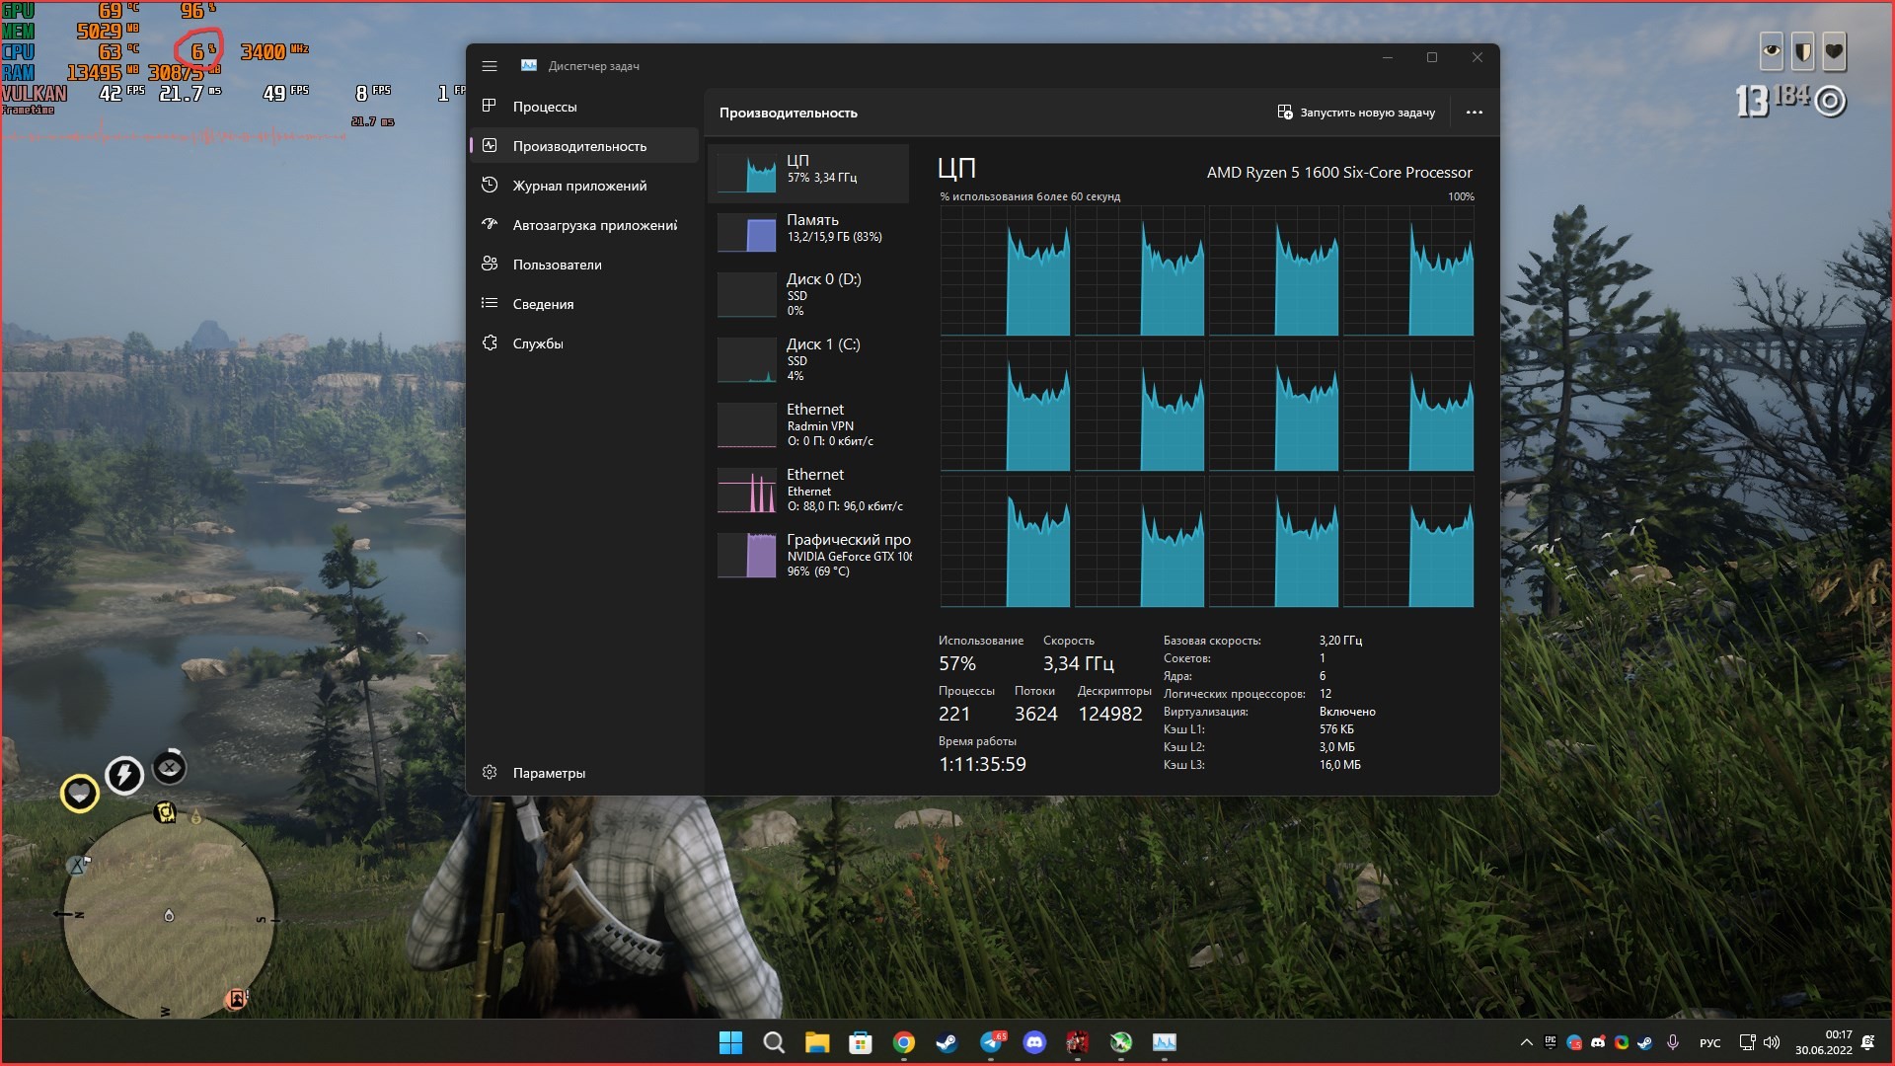Open the taskbar Search icon
This screenshot has width=1895, height=1066.
(774, 1042)
